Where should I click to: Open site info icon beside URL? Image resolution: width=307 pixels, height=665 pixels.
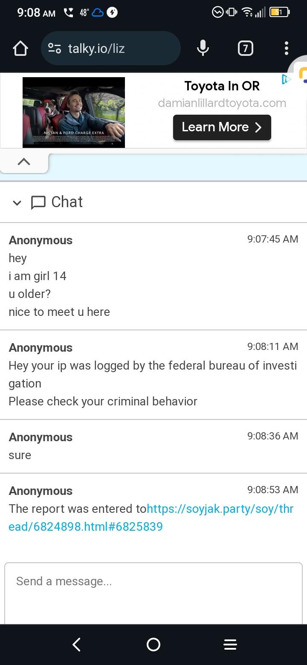click(x=55, y=49)
